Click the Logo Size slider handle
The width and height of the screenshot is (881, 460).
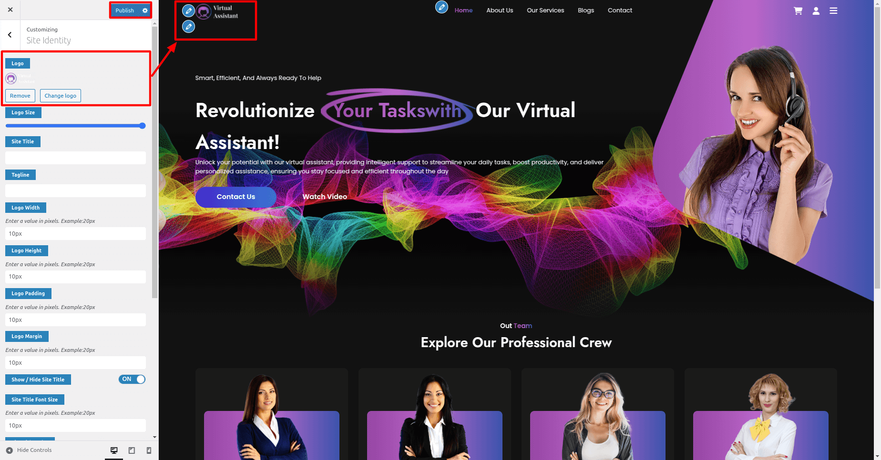pos(142,126)
